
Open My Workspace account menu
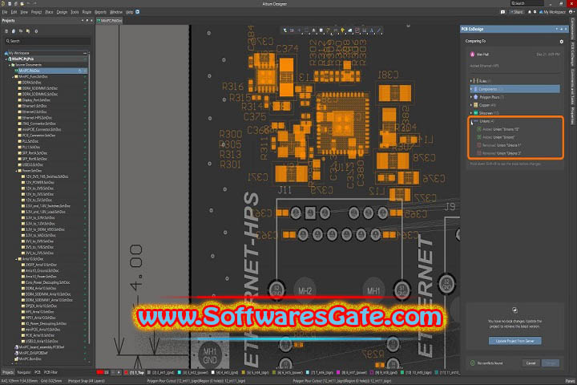click(x=552, y=12)
